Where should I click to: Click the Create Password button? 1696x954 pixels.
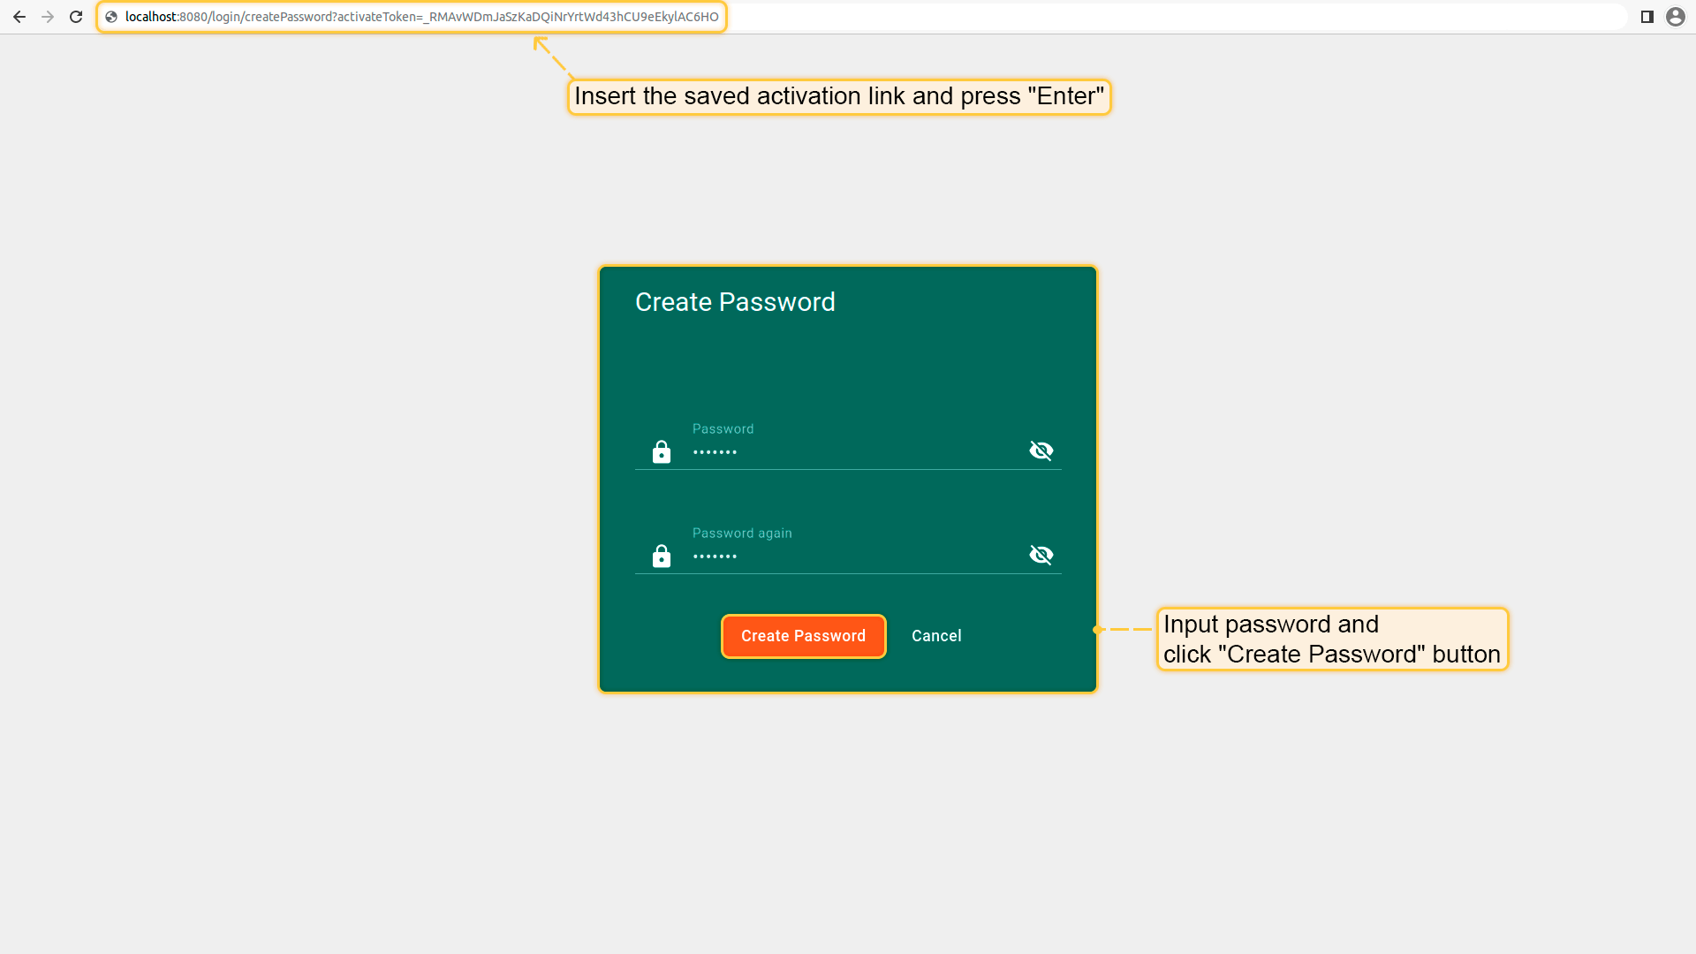tap(803, 636)
